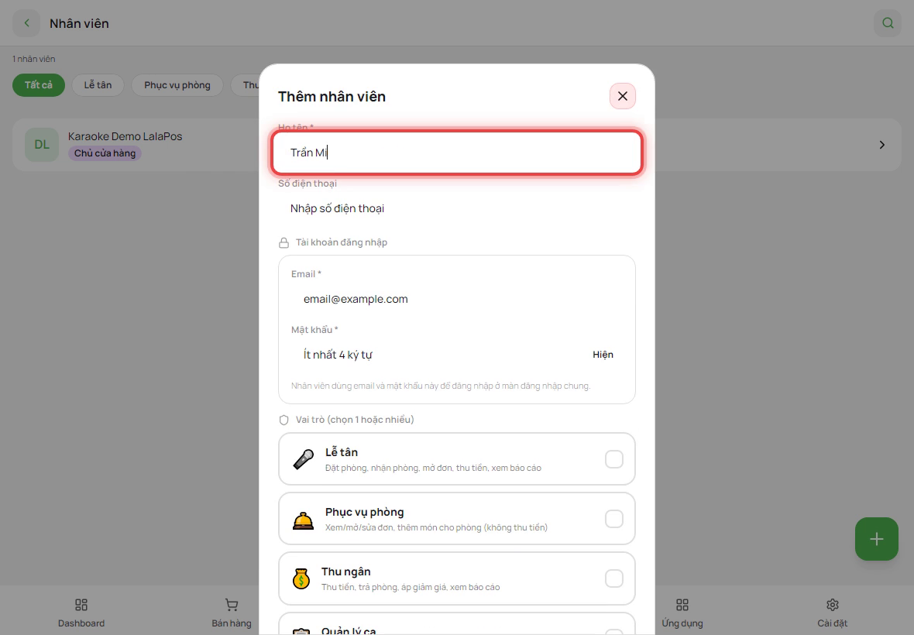Image resolution: width=914 pixels, height=635 pixels.
Task: Click the Tài khoản đăng nhập section label
Action: click(x=341, y=242)
